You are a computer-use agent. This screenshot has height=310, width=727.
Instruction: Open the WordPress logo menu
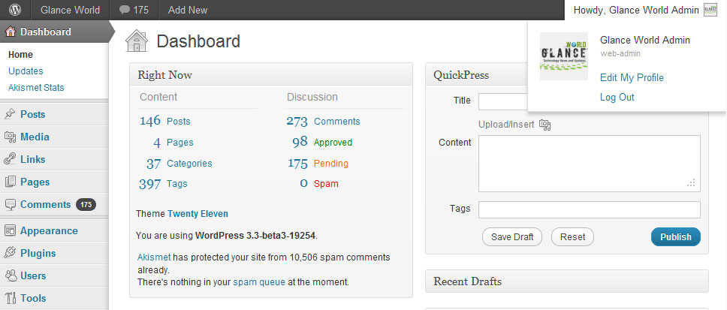pyautogui.click(x=15, y=10)
